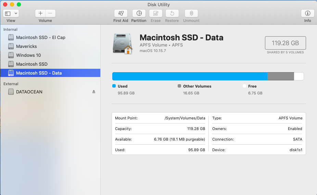The height and width of the screenshot is (195, 317).
Task: Click drive icon beside DATAOCEAN
Action: click(11, 92)
